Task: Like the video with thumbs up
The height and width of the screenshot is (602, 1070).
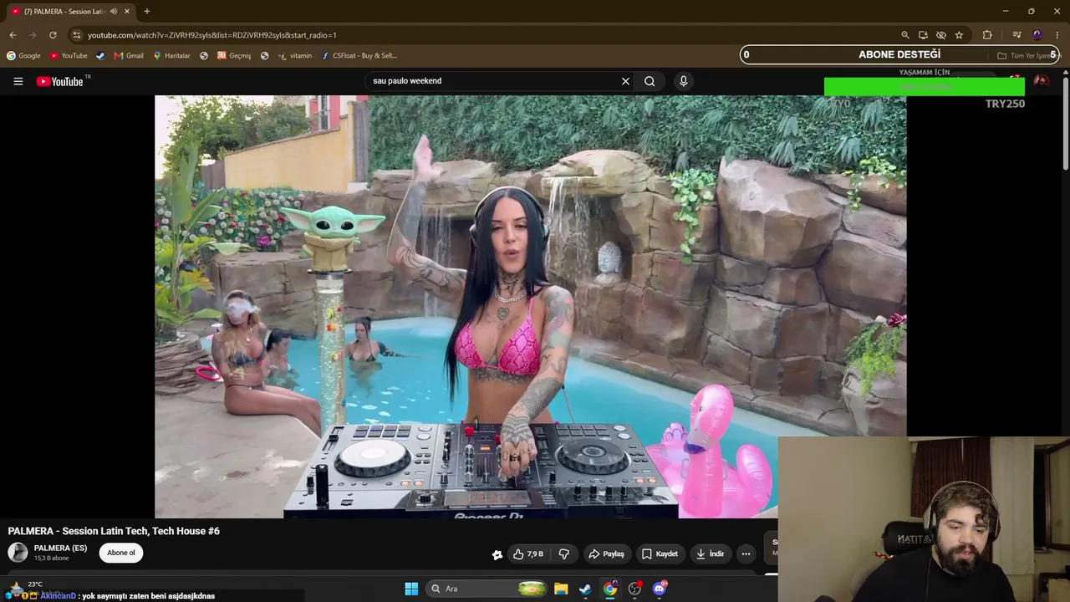Action: (528, 554)
